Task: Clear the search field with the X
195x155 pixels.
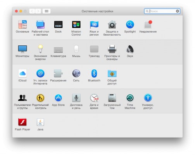Action: coord(178,11)
